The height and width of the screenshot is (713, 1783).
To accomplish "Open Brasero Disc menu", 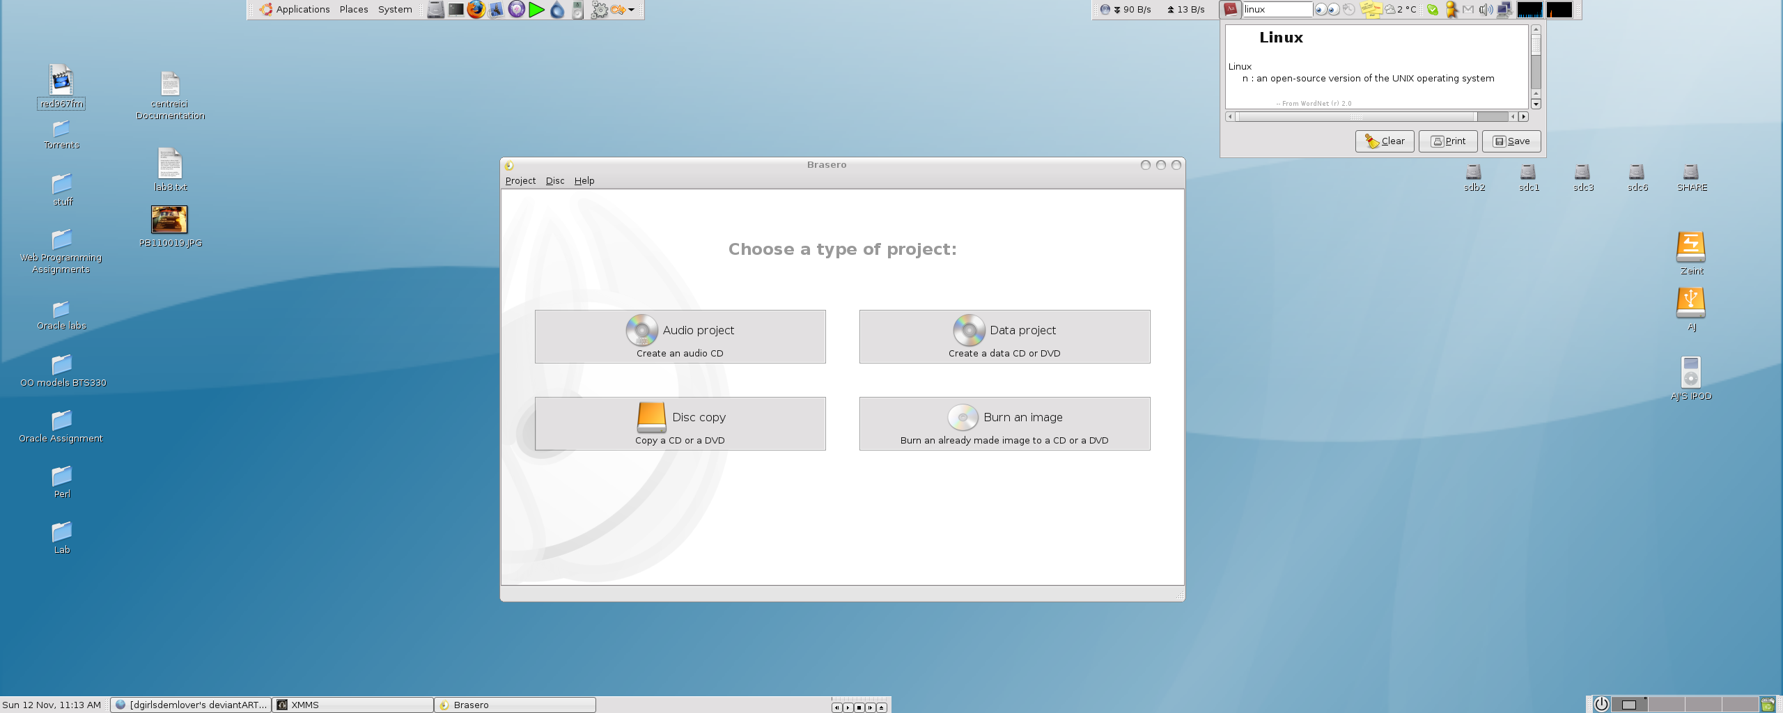I will click(555, 180).
